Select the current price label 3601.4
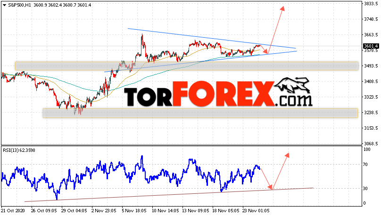Screen dimensions: 381x216 [371, 46]
